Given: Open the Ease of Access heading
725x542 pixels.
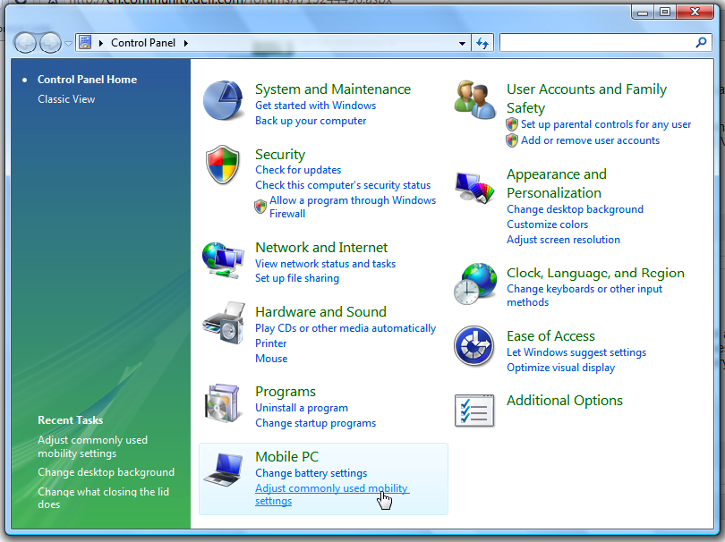Looking at the screenshot, I should click(550, 336).
